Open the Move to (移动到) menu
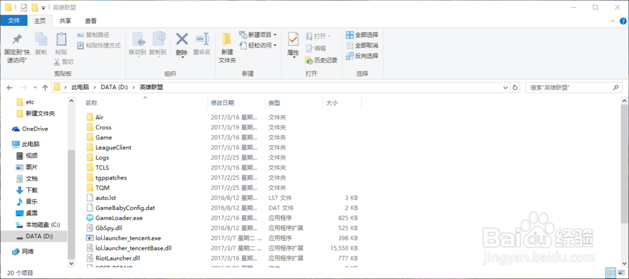 coord(138,45)
